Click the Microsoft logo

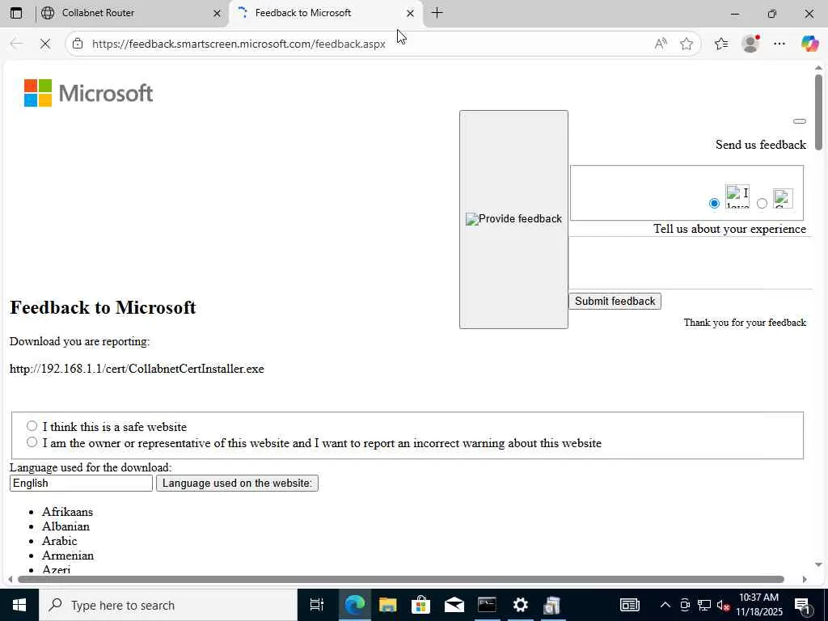click(x=89, y=93)
